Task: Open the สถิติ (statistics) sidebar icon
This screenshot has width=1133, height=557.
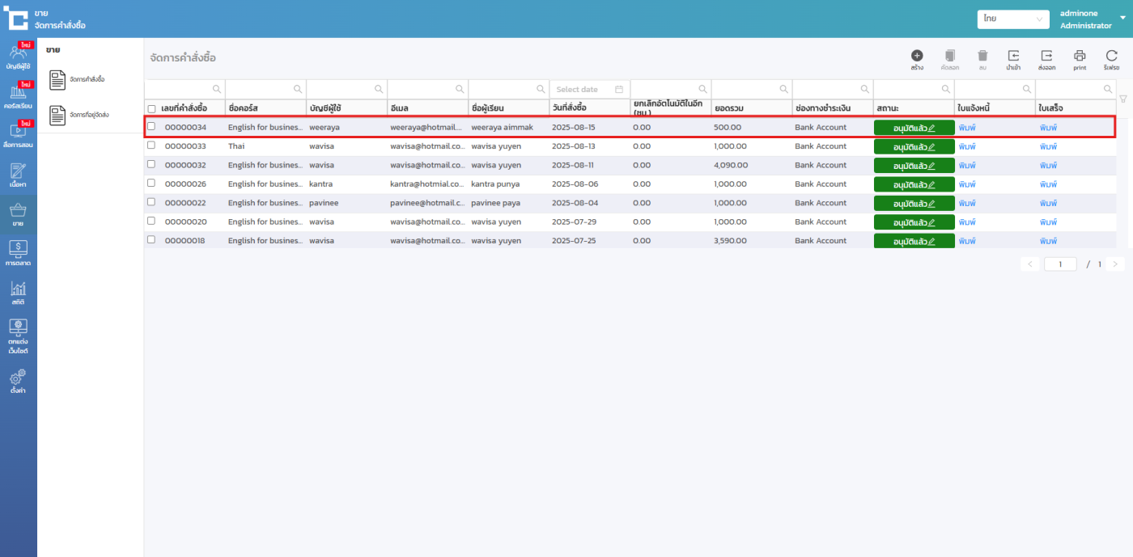Action: pyautogui.click(x=18, y=293)
